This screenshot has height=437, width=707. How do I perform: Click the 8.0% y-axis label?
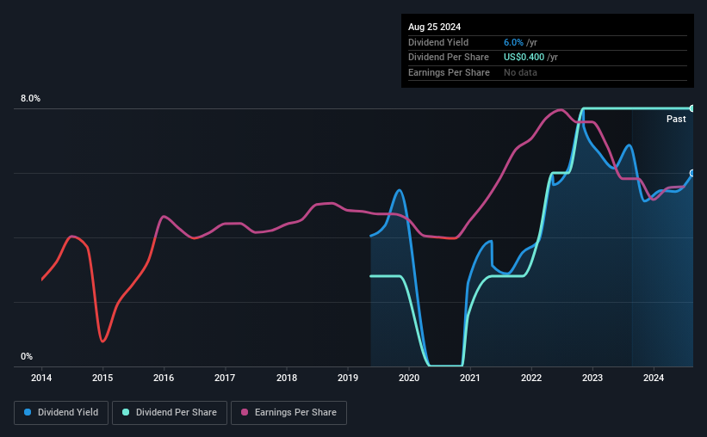click(x=30, y=98)
